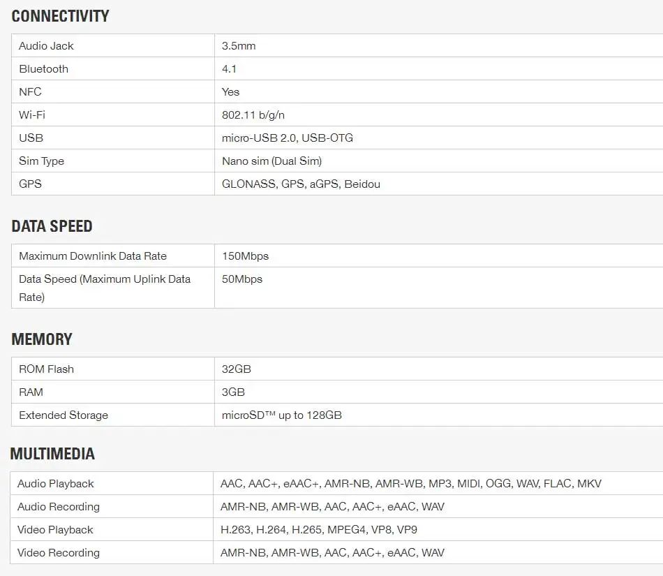Select the NFC row label
This screenshot has height=576, width=663.
click(x=30, y=91)
